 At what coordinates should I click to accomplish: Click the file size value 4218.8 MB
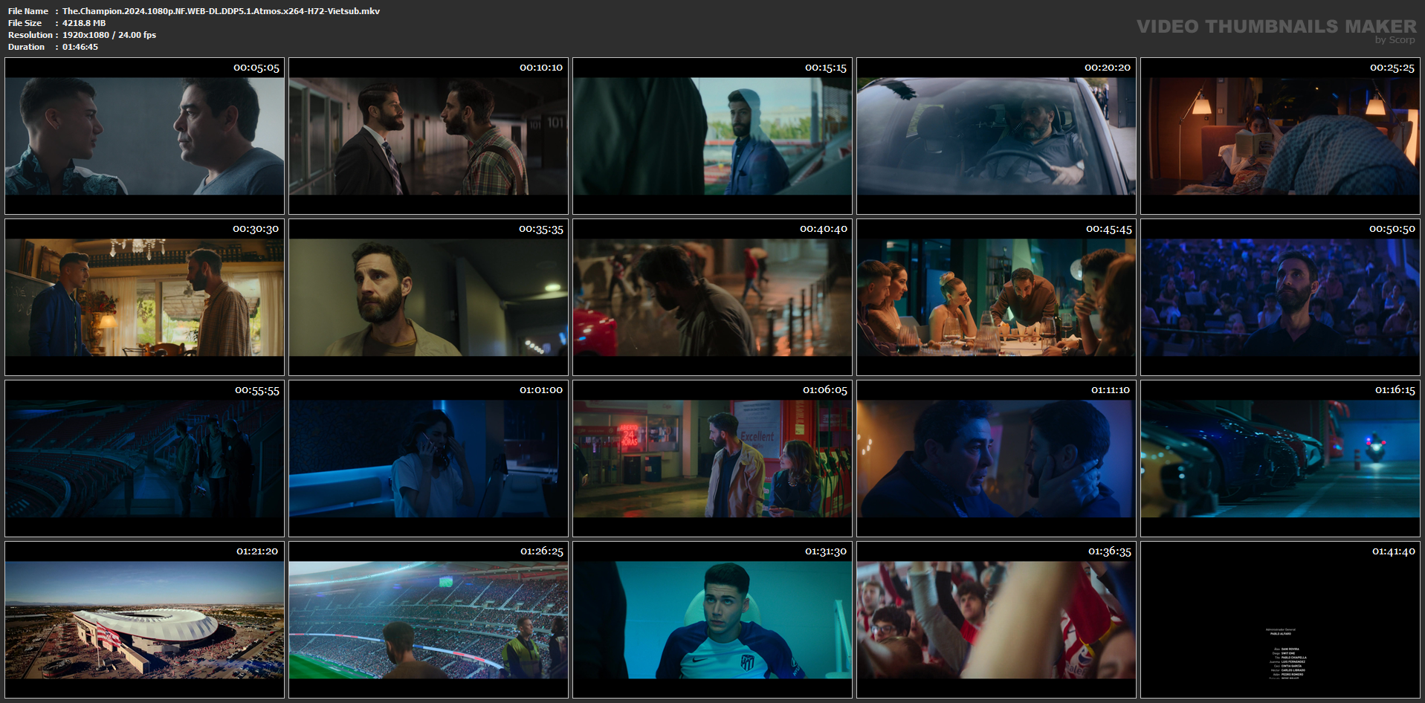84,23
